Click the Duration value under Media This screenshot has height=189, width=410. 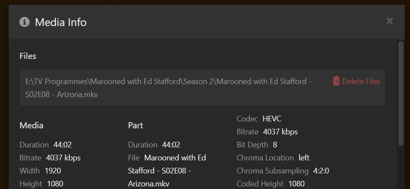63,145
